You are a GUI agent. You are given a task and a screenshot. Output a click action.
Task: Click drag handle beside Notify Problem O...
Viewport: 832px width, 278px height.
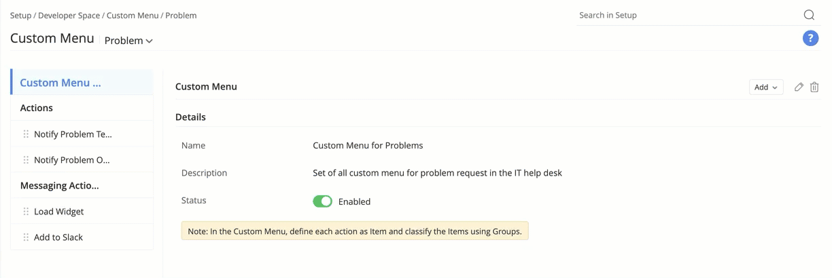pos(26,160)
